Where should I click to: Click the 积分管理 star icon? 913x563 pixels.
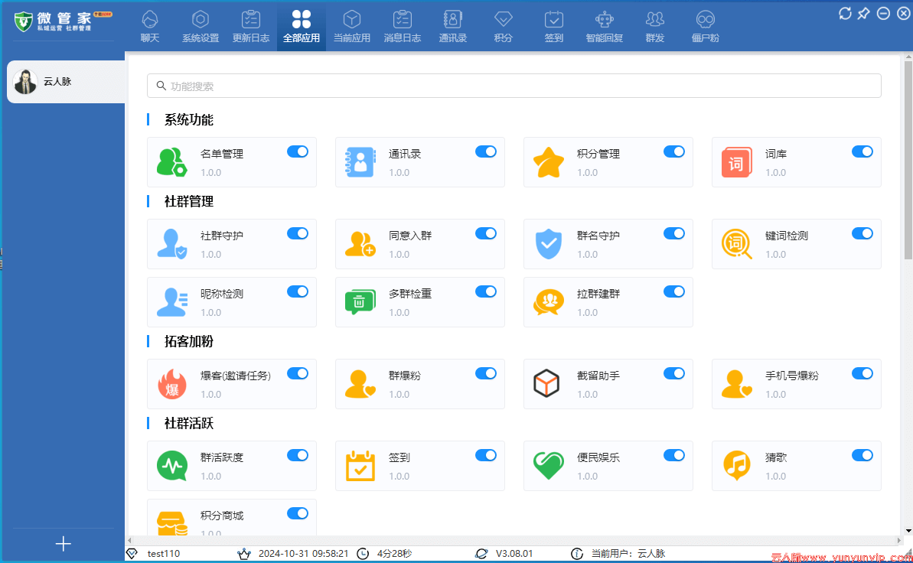(x=549, y=162)
